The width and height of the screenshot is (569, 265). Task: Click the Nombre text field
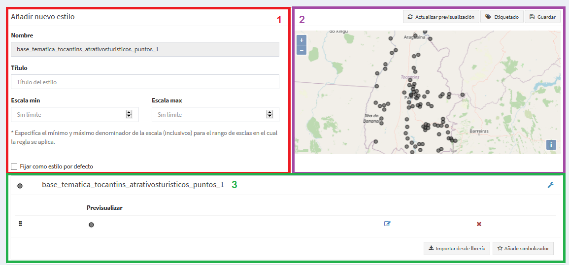click(x=145, y=49)
